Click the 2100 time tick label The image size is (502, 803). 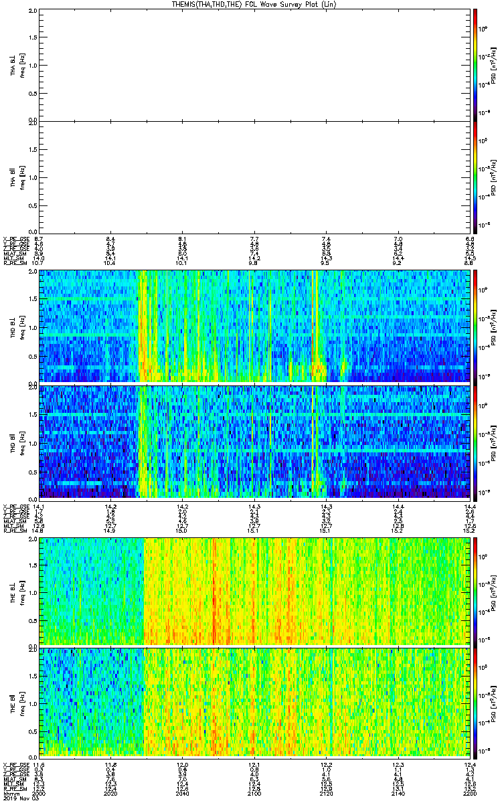point(254,793)
